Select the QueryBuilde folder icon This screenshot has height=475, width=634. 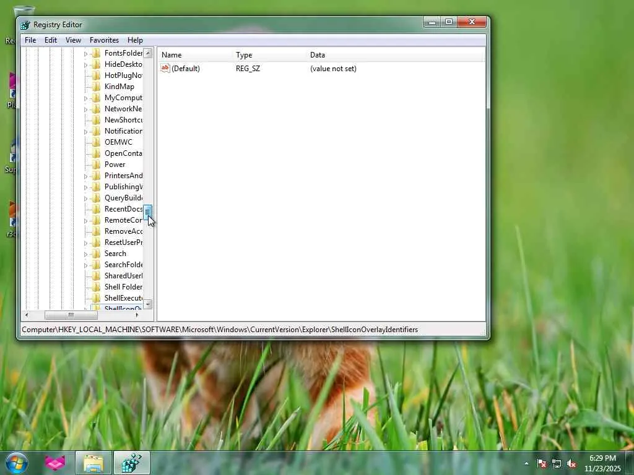pyautogui.click(x=96, y=198)
